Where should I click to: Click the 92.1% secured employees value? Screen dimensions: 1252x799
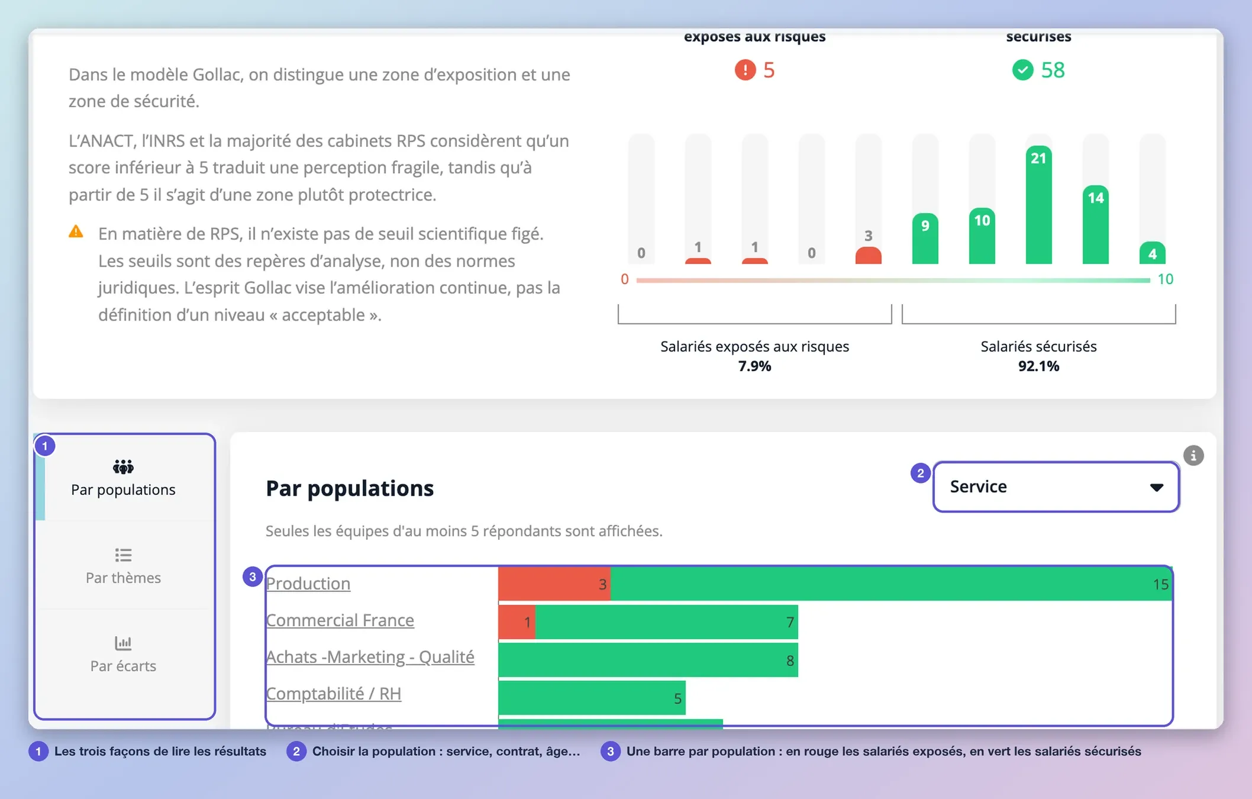1039,366
